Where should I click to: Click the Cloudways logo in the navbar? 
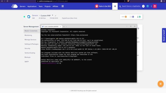pos(15,6)
